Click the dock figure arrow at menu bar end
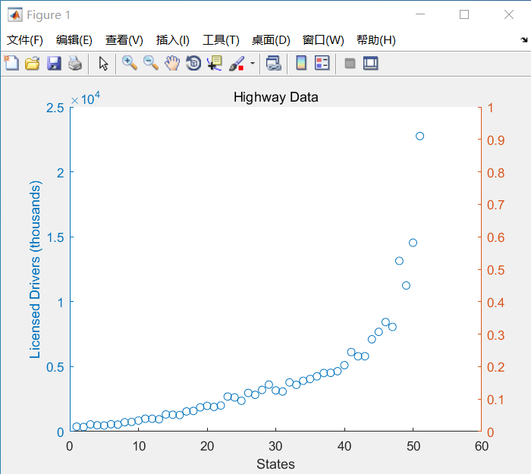This screenshot has width=531, height=474. [524, 40]
